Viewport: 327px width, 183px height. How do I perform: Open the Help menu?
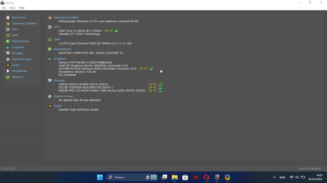pyautogui.click(x=21, y=8)
